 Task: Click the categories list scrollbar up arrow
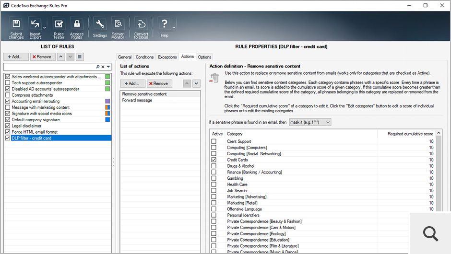(439, 133)
